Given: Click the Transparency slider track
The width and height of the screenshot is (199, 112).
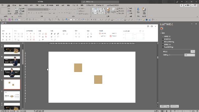Looking at the screenshot, I should click(177, 55).
